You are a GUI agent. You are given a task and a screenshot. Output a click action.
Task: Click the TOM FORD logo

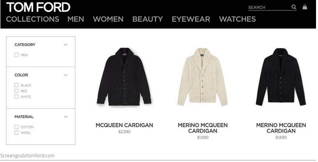click(x=38, y=7)
